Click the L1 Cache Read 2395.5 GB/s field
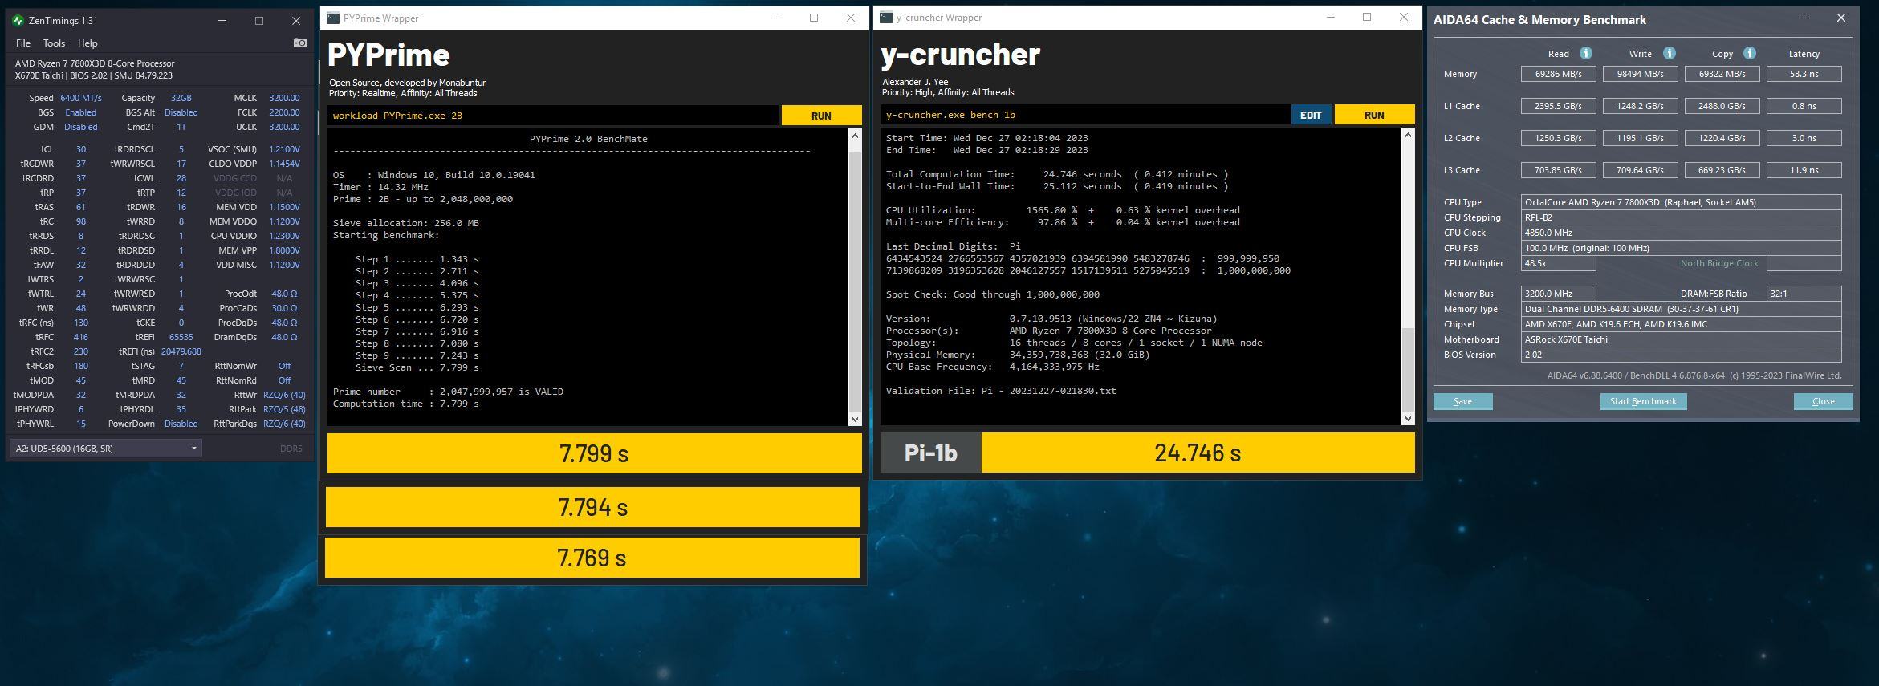This screenshot has width=1879, height=686. point(1558,106)
